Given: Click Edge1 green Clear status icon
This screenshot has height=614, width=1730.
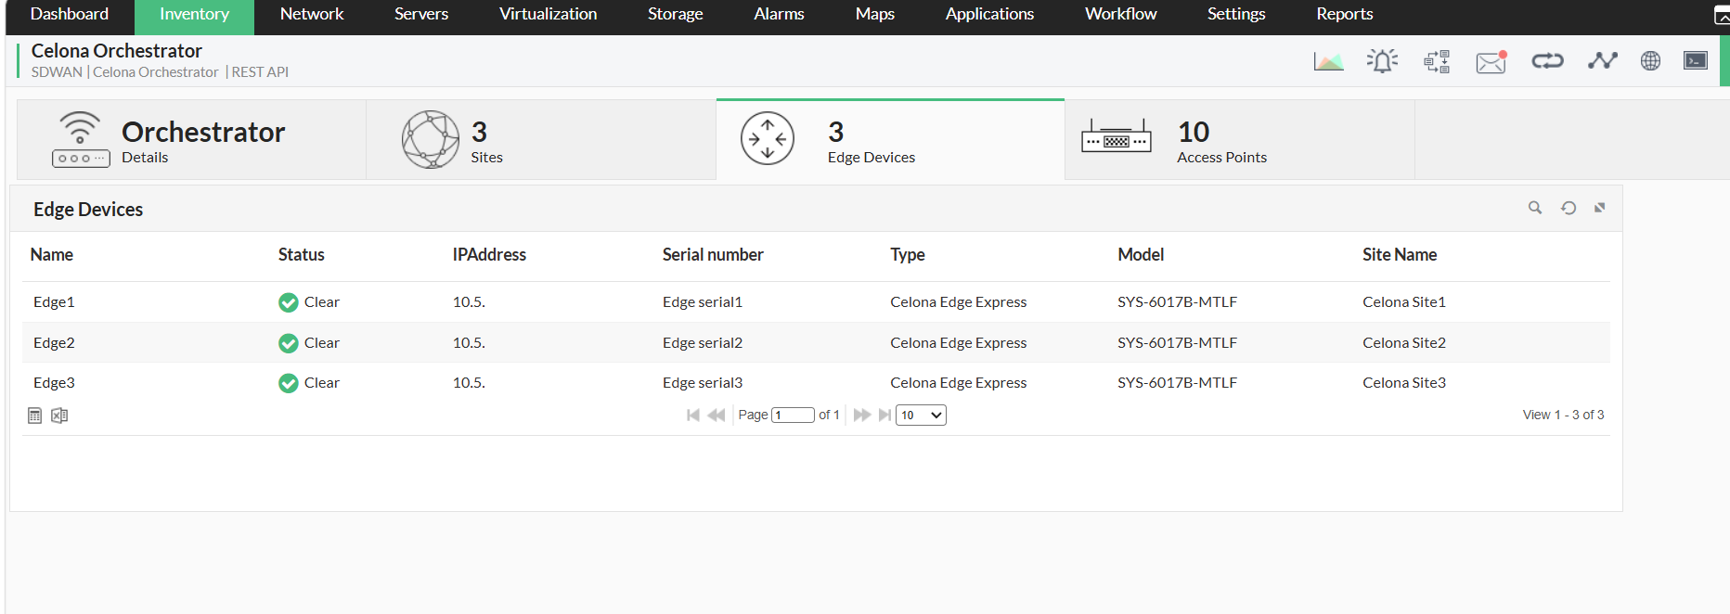Looking at the screenshot, I should click(x=289, y=302).
